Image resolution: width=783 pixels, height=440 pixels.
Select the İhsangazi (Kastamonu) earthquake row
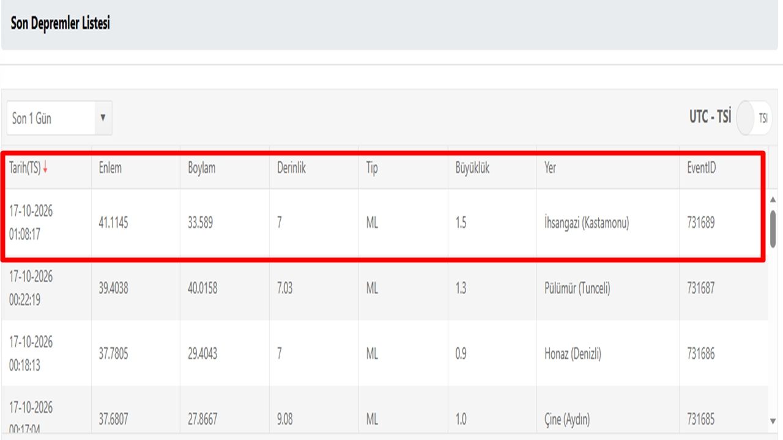coord(384,223)
